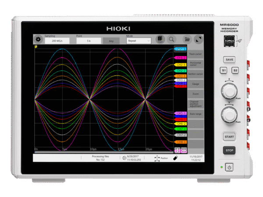Screen dimensions: 263x197
Task: Click the S2 hardware key
Action: click(x=235, y=70)
